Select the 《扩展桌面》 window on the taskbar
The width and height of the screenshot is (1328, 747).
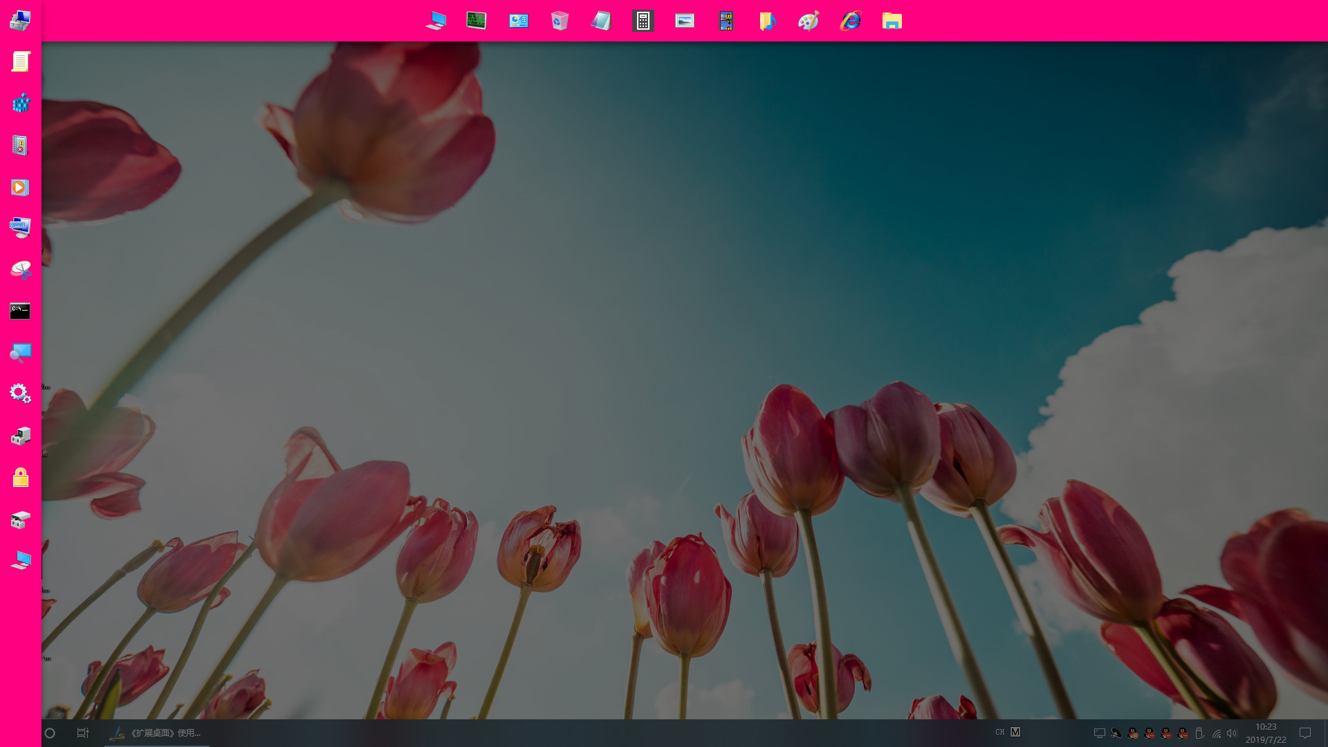[158, 732]
